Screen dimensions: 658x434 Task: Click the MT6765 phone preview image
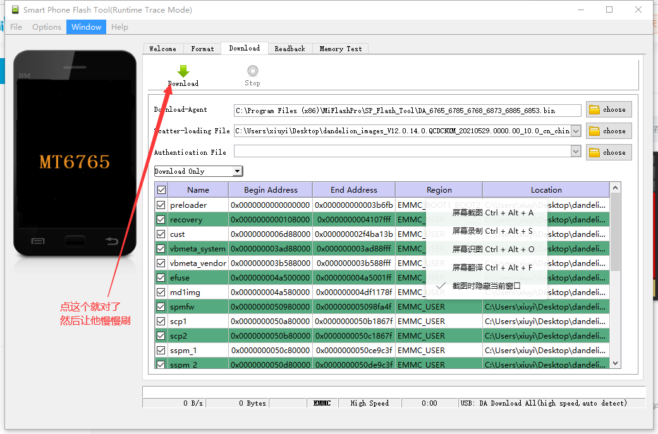[75, 154]
